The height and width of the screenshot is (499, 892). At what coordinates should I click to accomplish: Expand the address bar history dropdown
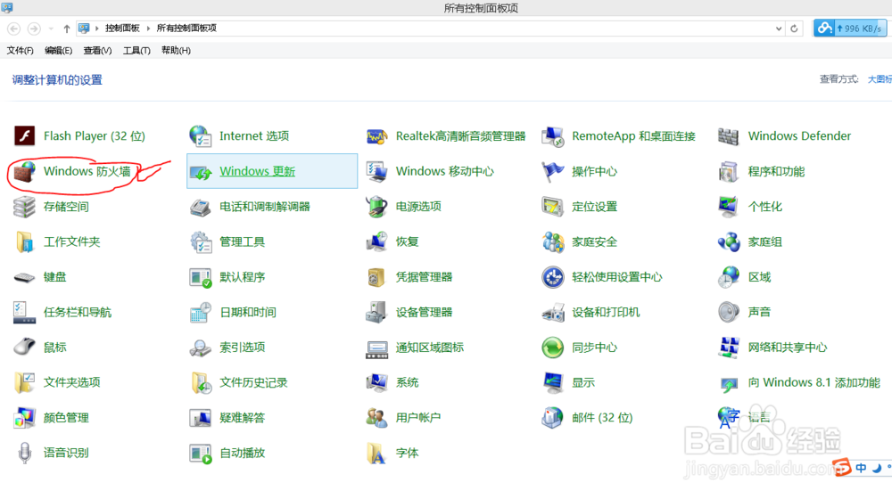(778, 29)
